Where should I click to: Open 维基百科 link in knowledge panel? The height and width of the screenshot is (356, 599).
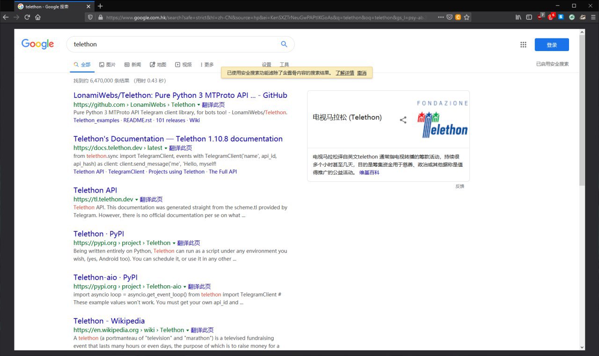(369, 173)
